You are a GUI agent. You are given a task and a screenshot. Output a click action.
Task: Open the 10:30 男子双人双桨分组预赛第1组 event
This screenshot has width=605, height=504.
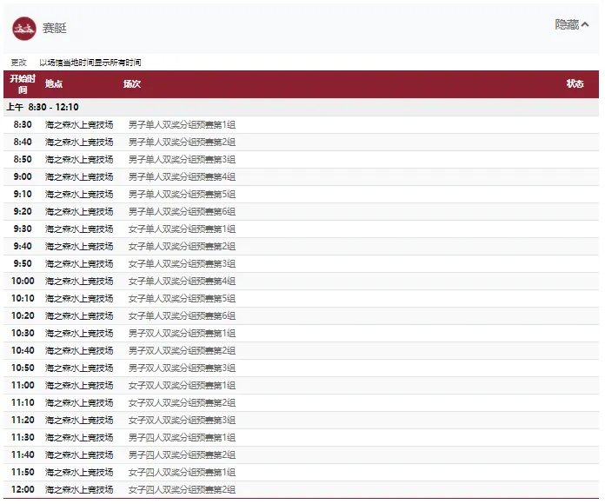point(182,334)
